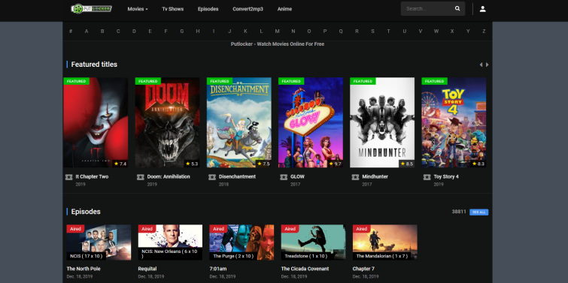This screenshot has height=283, width=568.
Task: Click the 38811 episodes count
Action: [459, 212]
